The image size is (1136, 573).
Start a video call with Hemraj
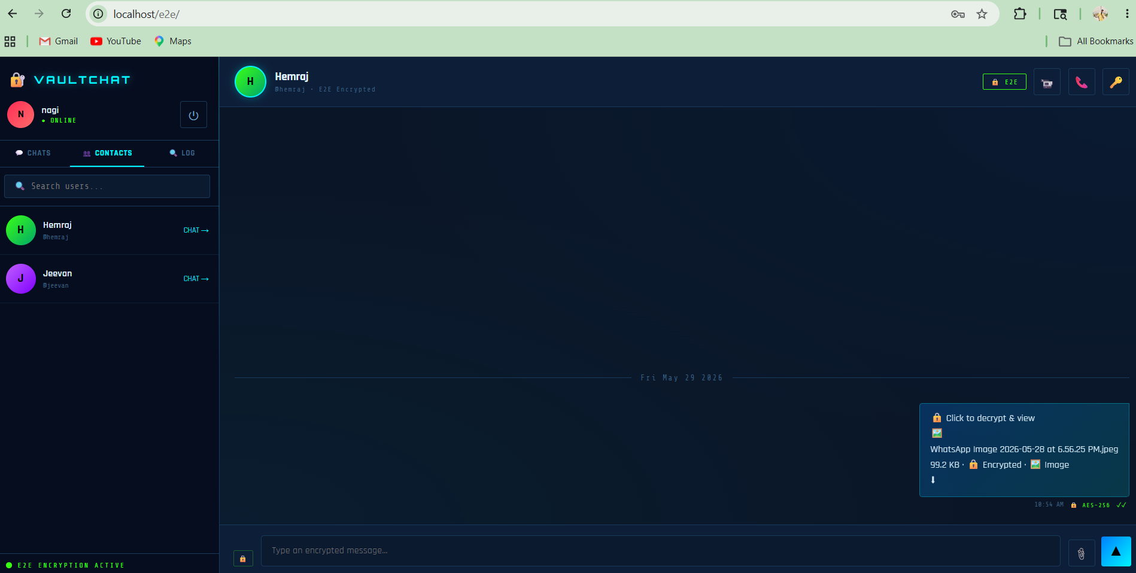pyautogui.click(x=1047, y=82)
